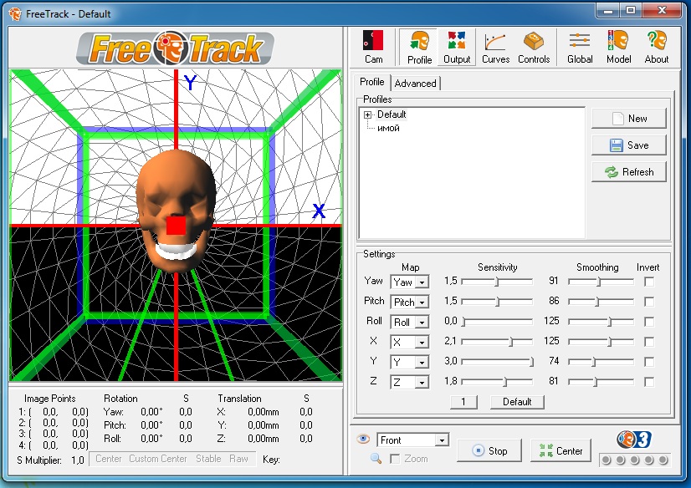Click the FreeTrack 3 point logo

click(634, 439)
